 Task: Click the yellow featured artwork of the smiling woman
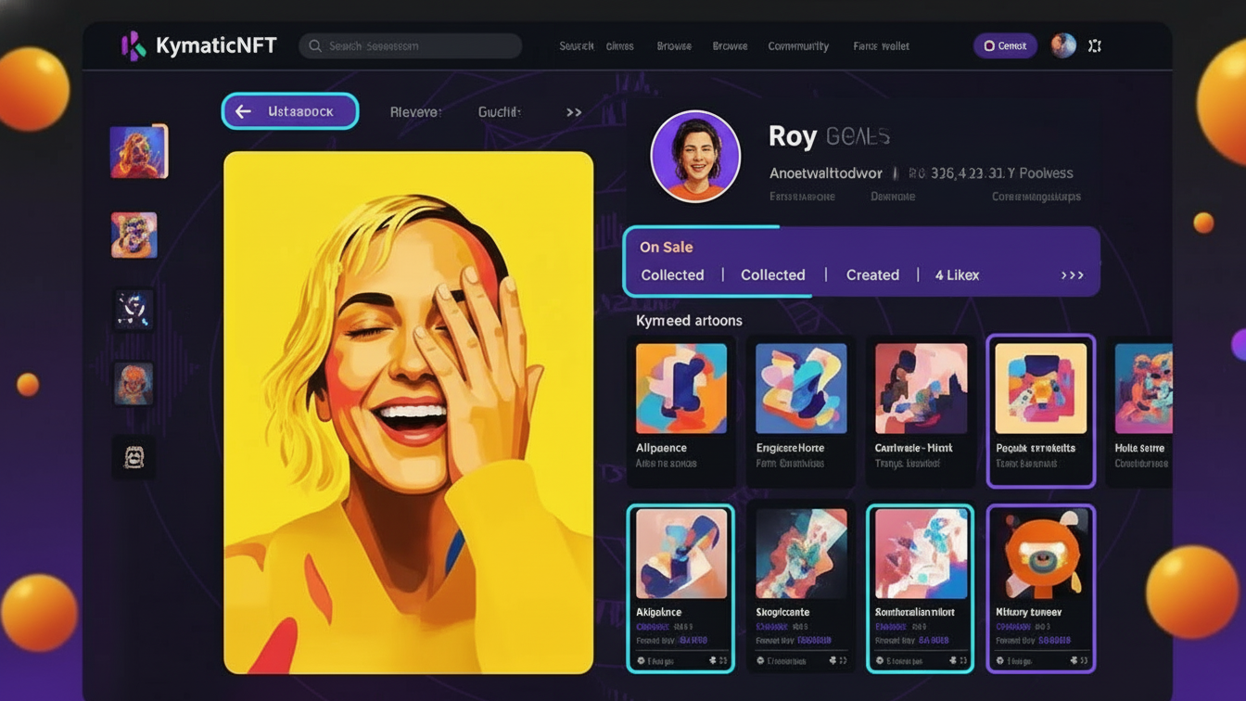click(x=408, y=413)
